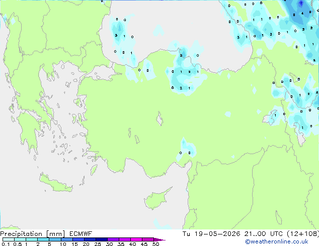Click the '(12+108)' forecast run text
This screenshot has width=319, height=246.
303,234
